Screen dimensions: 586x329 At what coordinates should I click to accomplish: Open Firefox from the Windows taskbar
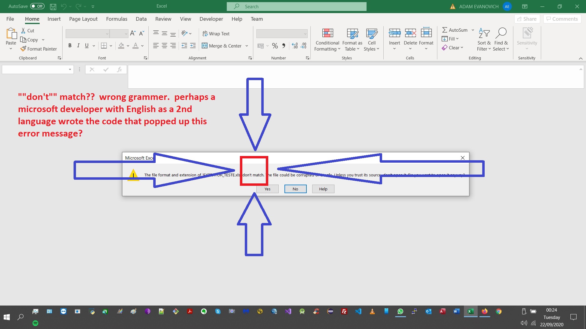[485, 311]
